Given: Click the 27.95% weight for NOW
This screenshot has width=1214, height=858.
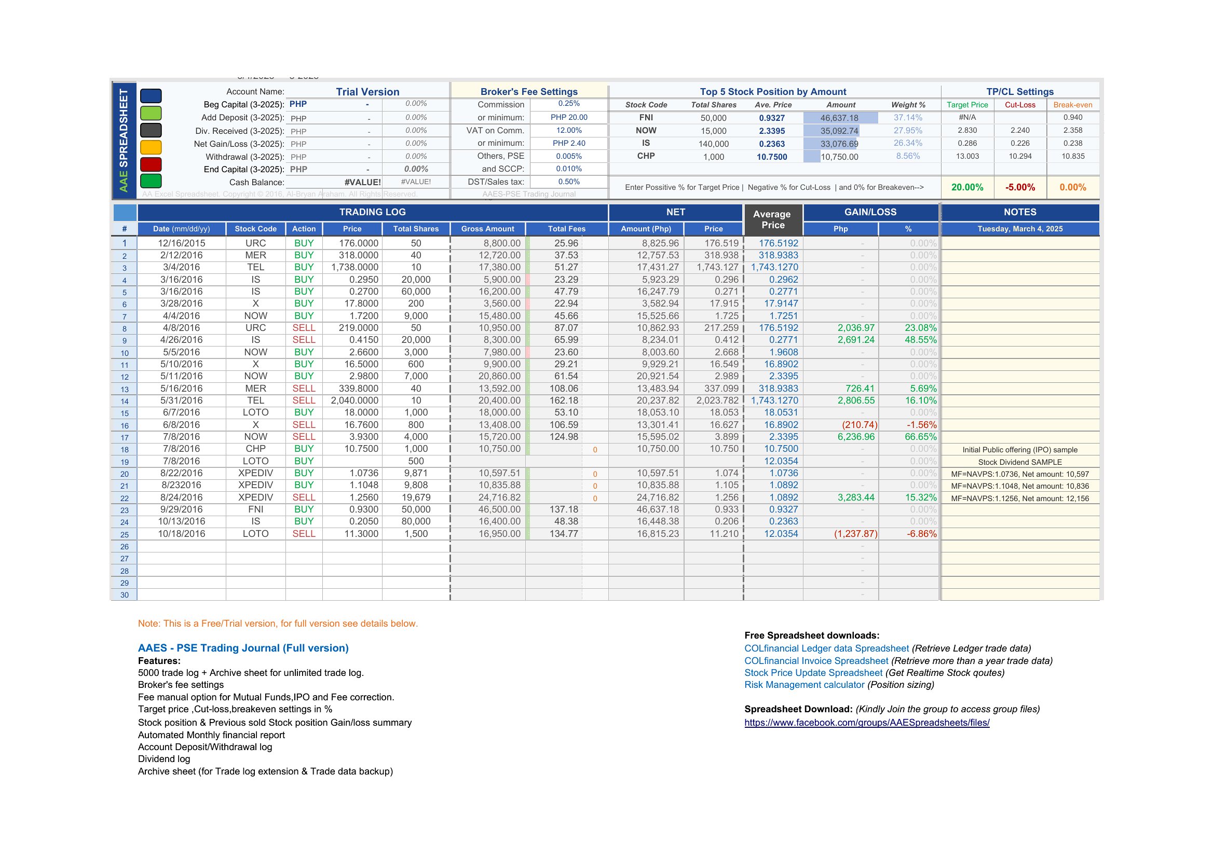Looking at the screenshot, I should [908, 131].
